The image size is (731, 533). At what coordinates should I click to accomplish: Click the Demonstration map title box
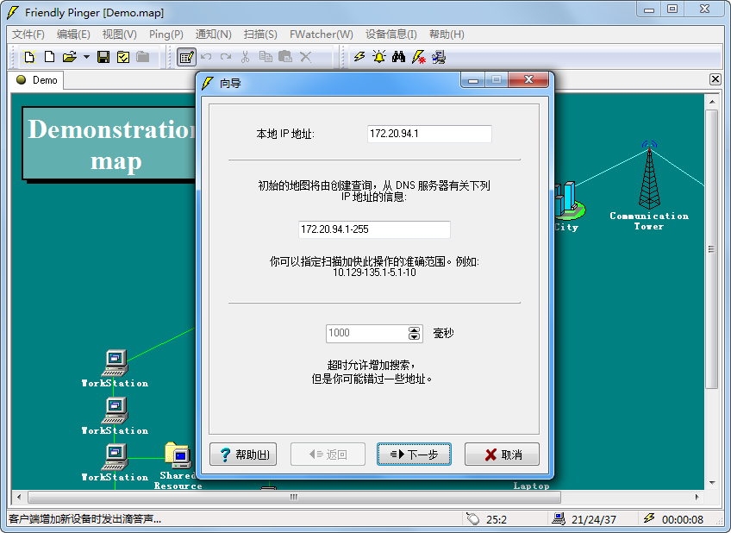[109, 144]
